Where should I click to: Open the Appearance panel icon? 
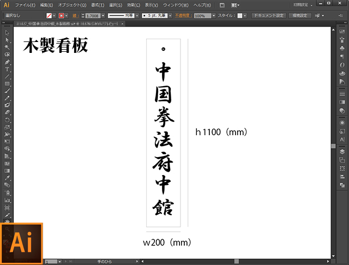coord(342,123)
